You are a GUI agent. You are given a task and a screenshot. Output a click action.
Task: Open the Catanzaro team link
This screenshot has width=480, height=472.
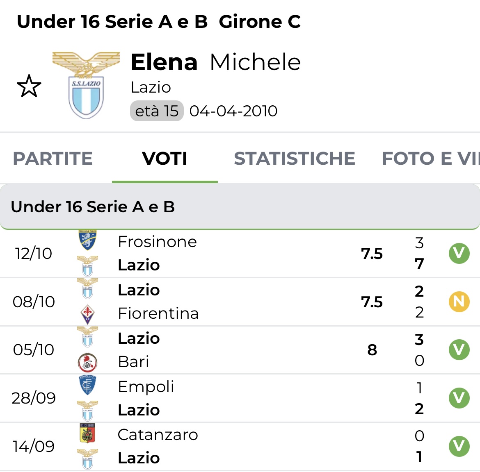(x=158, y=435)
